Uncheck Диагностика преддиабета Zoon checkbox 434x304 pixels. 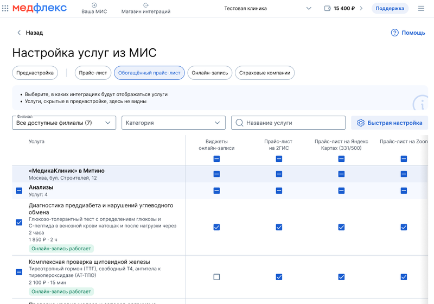(x=404, y=227)
